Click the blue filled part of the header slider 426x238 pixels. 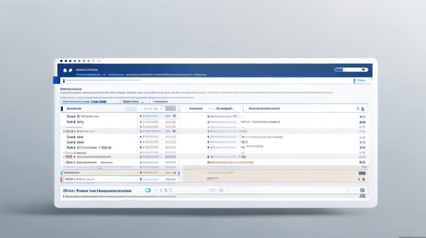click(339, 70)
